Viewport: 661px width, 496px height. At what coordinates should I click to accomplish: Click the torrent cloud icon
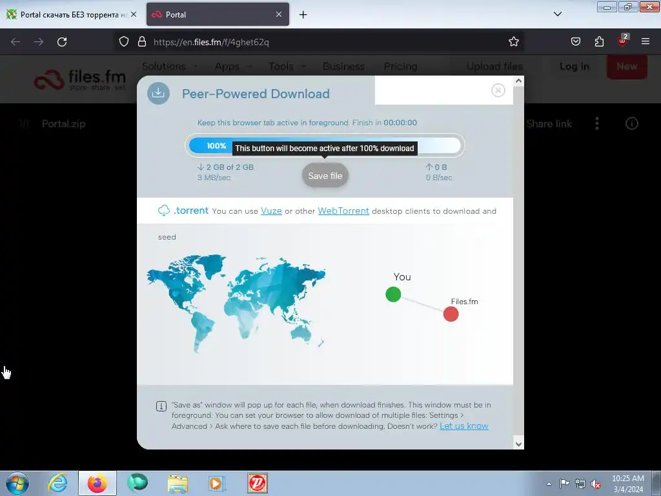tap(163, 210)
